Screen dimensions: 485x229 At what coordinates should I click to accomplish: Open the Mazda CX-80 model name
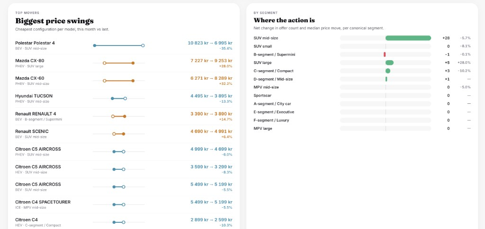pos(30,61)
